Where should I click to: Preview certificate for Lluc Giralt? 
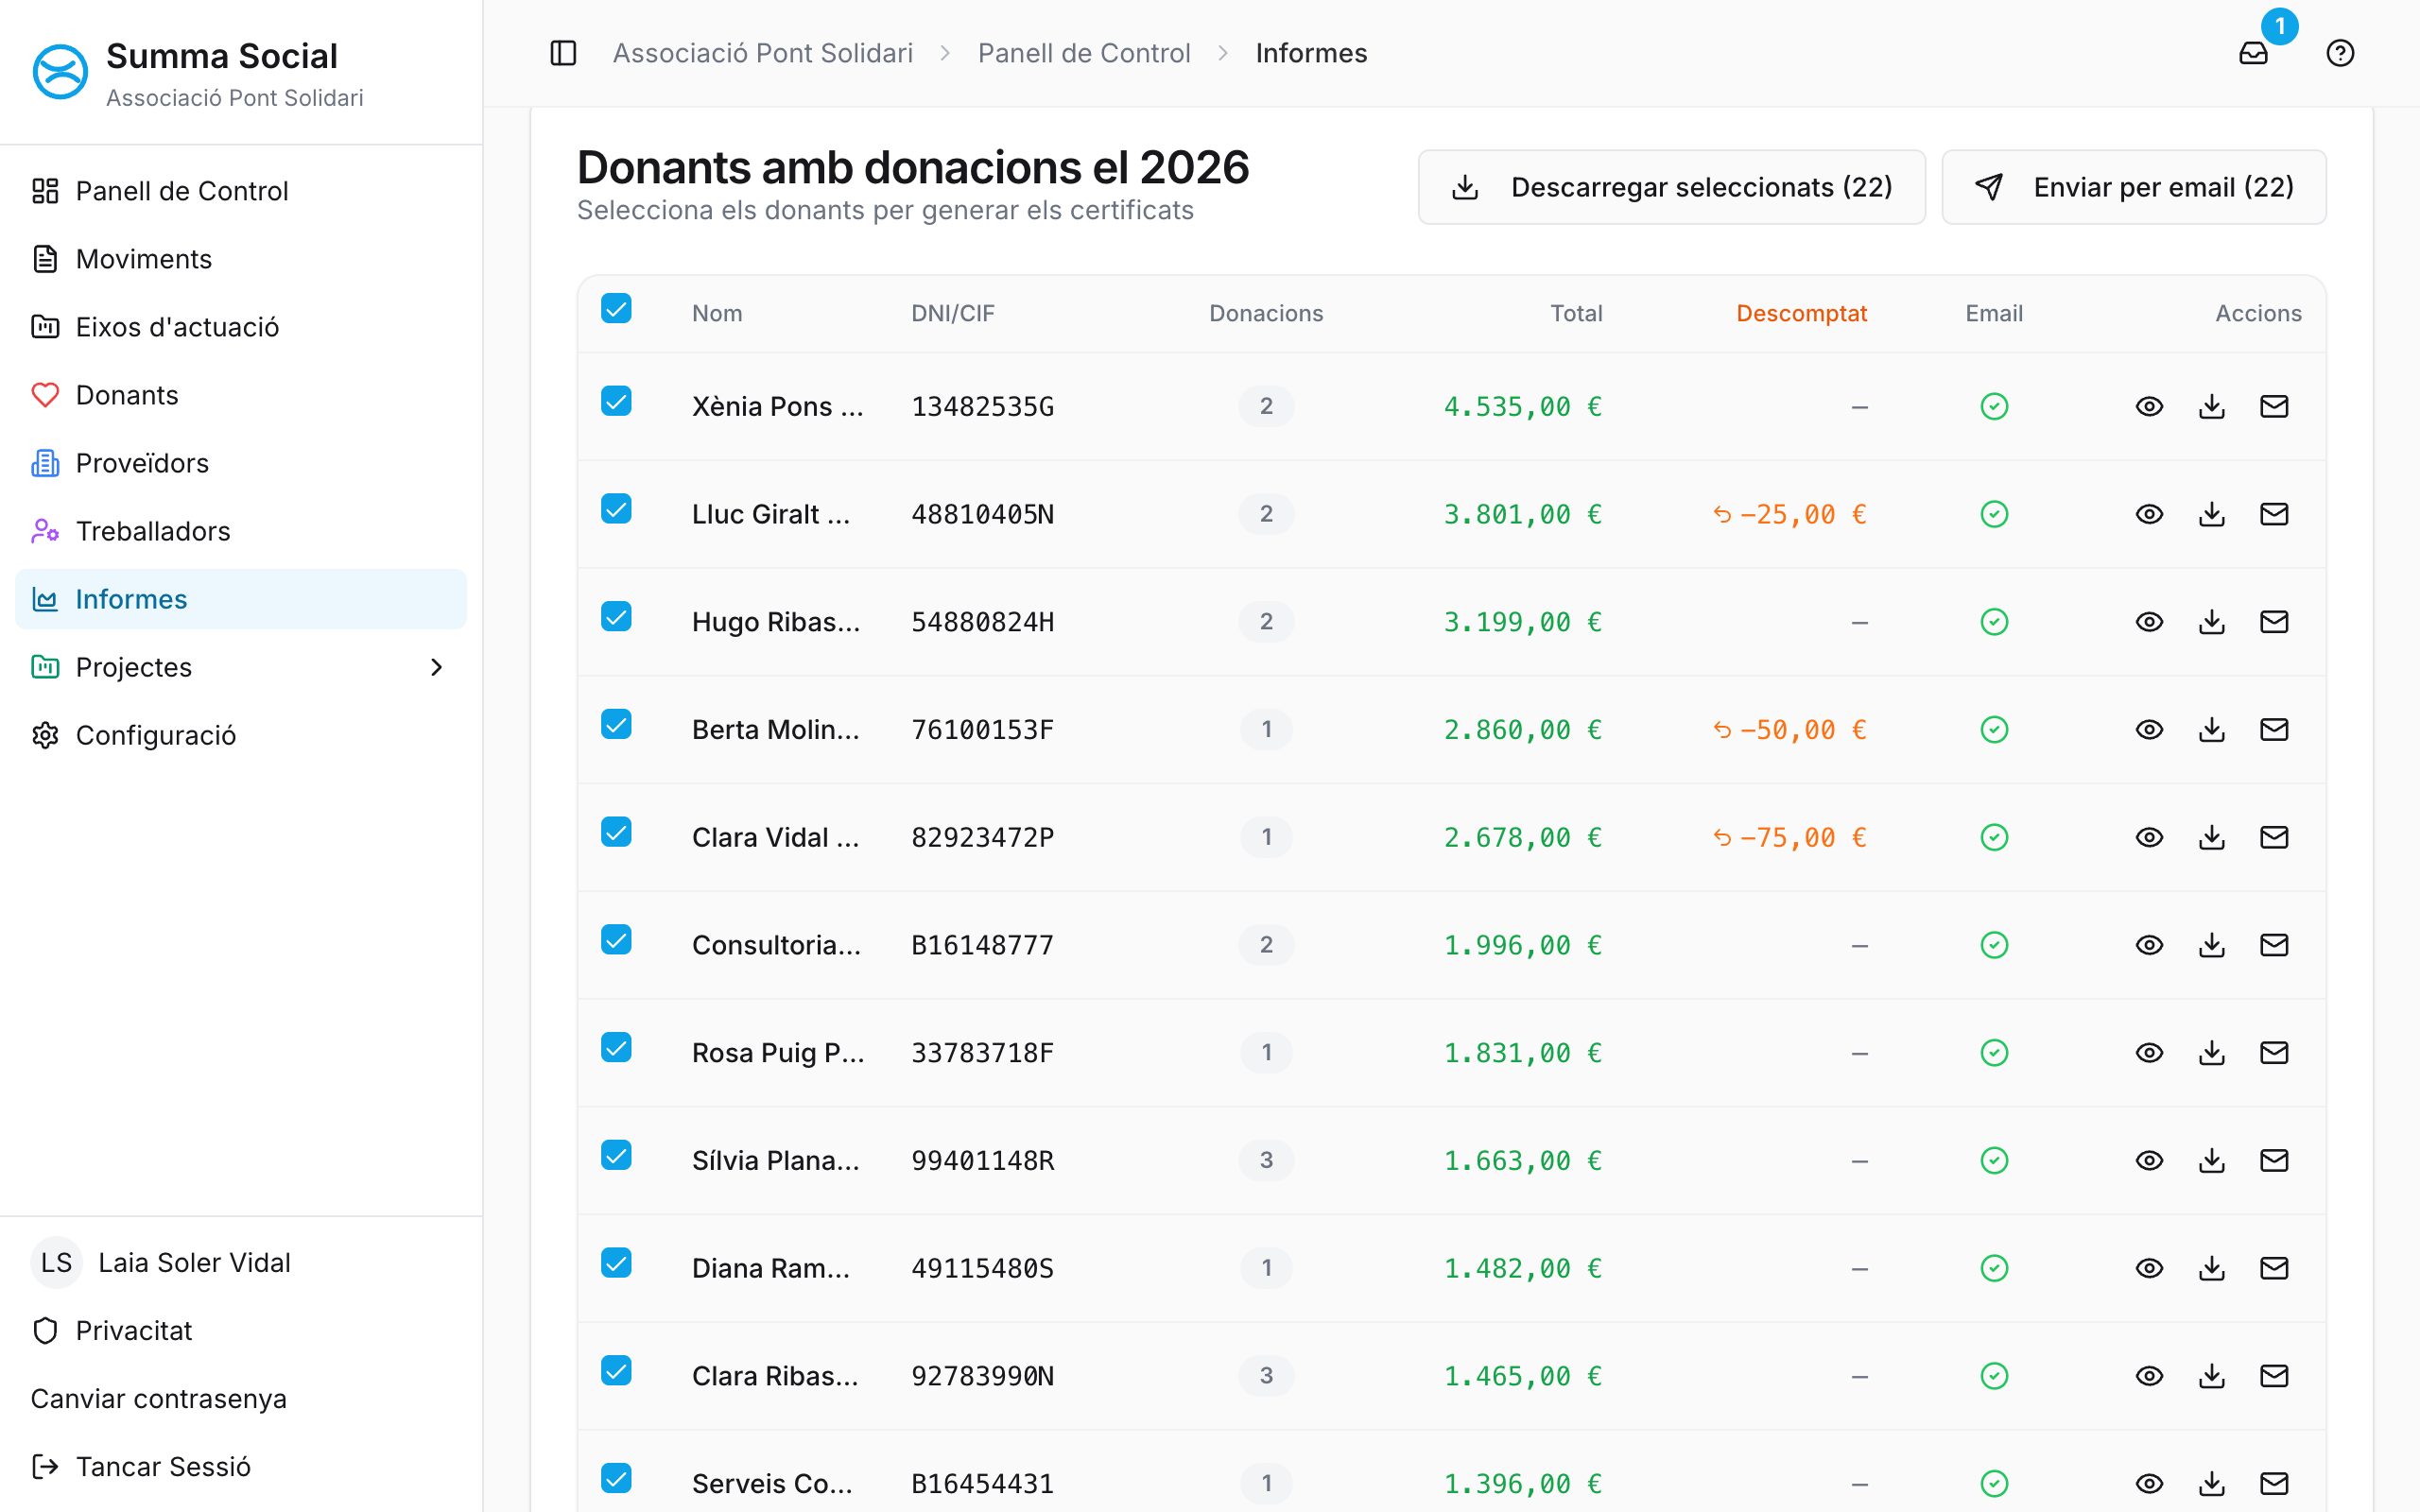point(2149,514)
